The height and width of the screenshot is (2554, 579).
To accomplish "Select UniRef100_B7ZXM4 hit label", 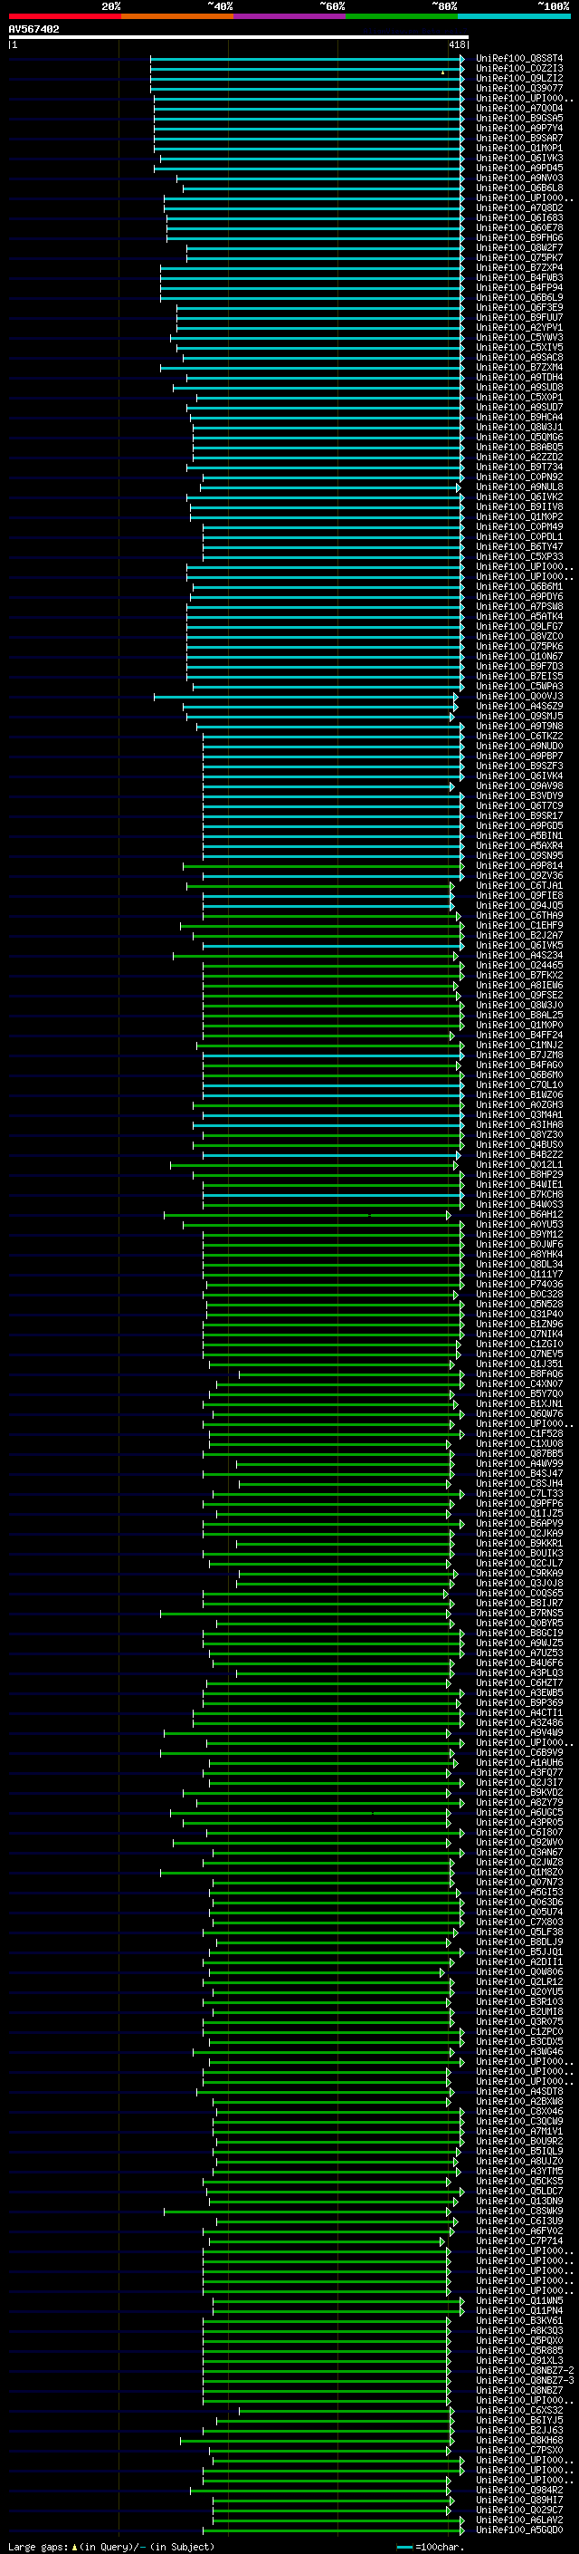I will pos(518,368).
